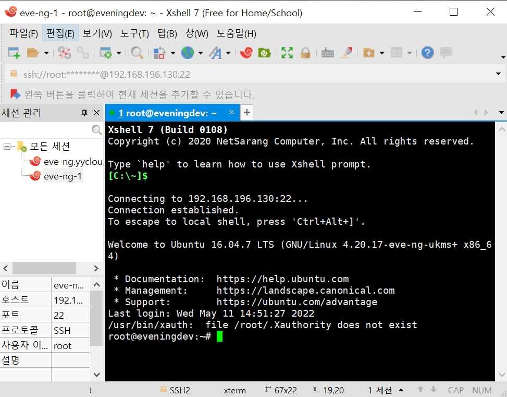
Task: Open the 파일(F) menu
Action: [23, 33]
